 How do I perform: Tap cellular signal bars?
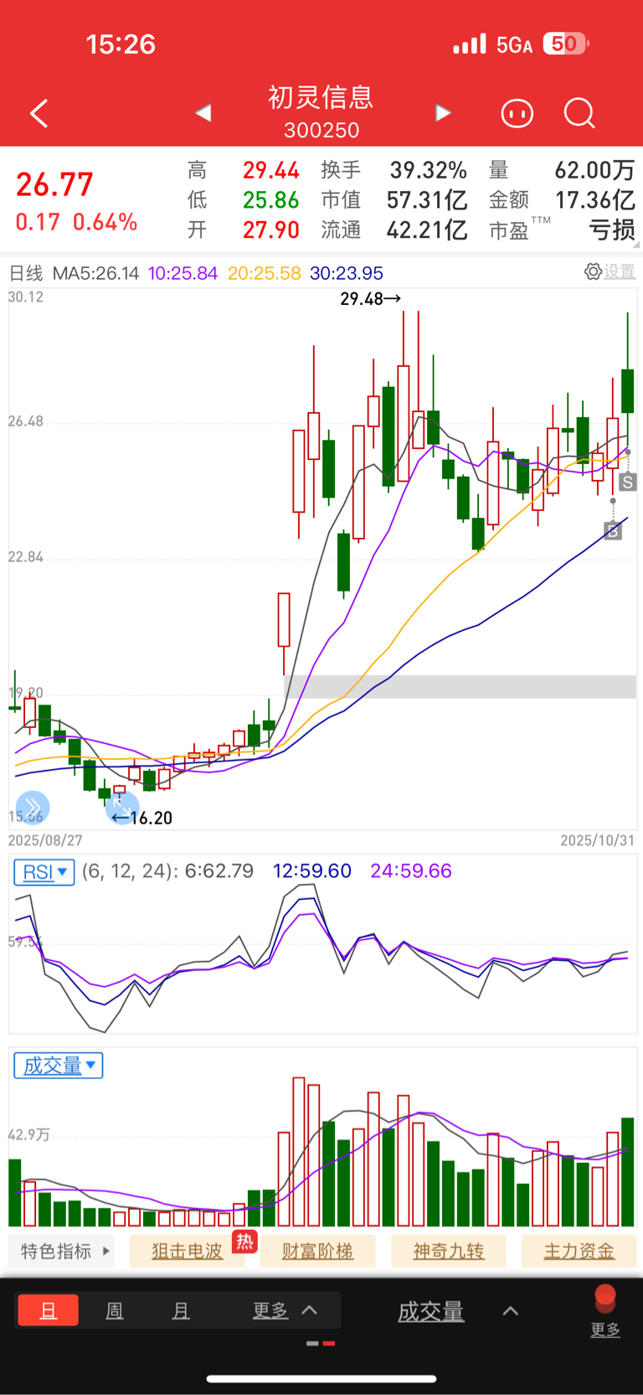click(x=470, y=44)
